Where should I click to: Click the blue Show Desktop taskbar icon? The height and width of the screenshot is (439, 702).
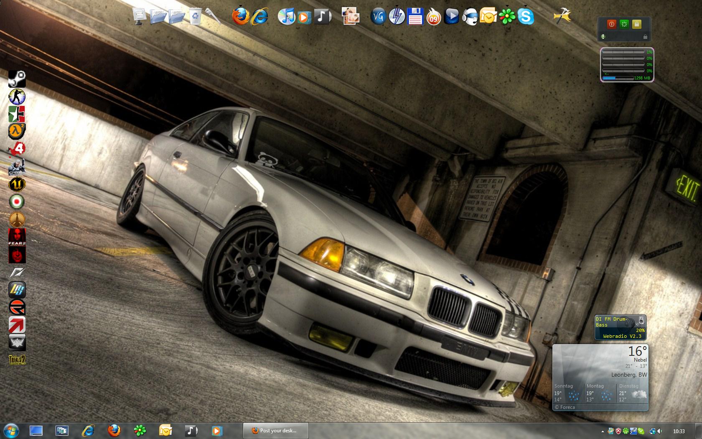(x=36, y=431)
